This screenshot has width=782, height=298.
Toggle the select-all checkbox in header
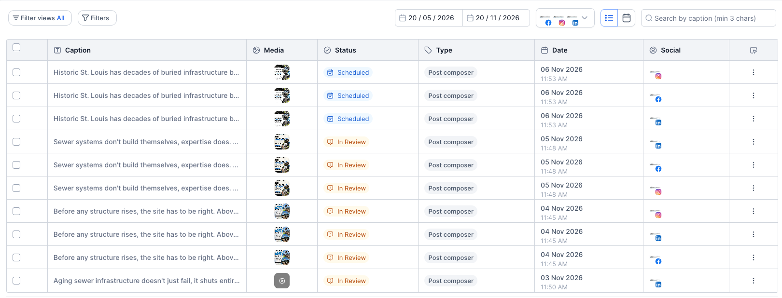[16, 47]
